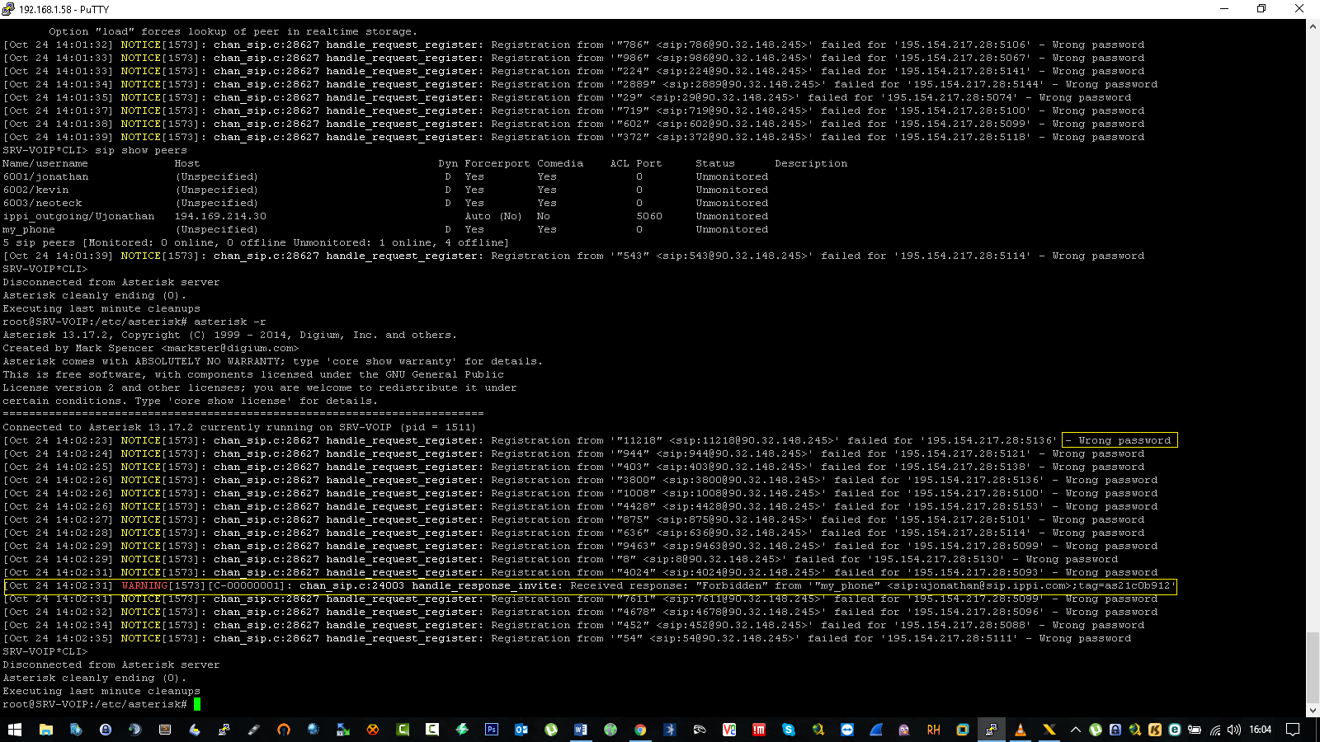Click the Bluetooth taskbar icon
The image size is (1320, 742).
pyautogui.click(x=670, y=730)
